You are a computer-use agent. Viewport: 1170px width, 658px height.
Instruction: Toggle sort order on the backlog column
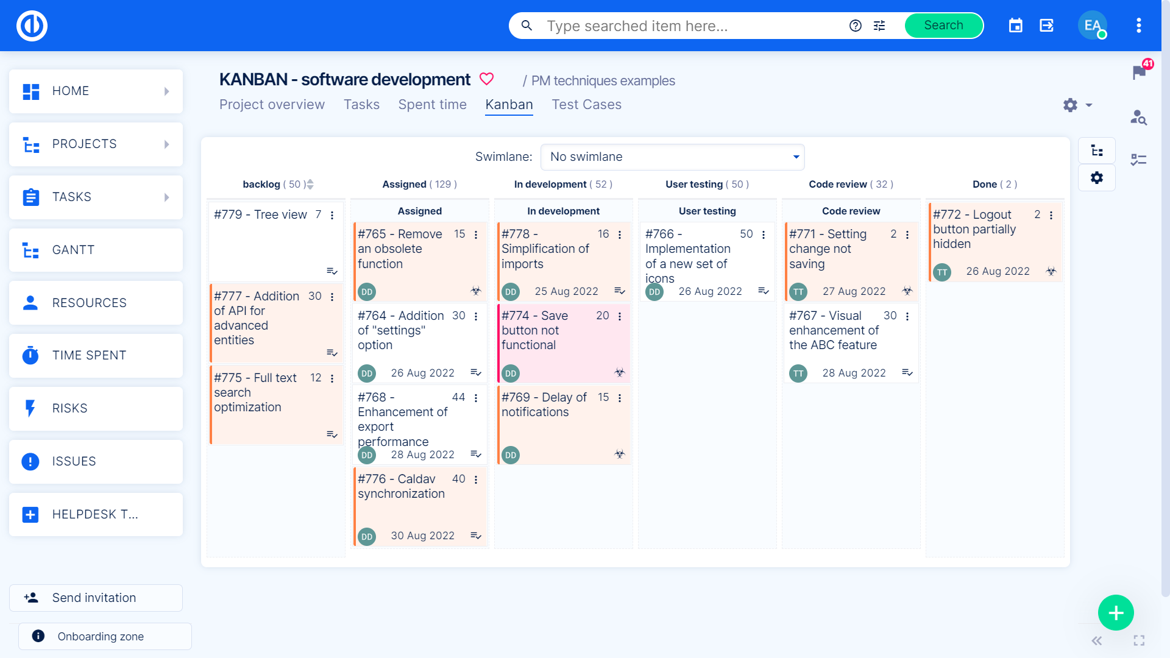click(310, 184)
